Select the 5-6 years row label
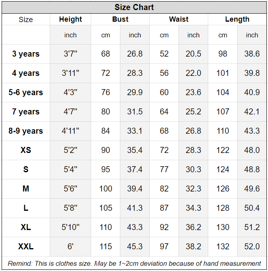The width and height of the screenshot is (268, 271). 26,92
